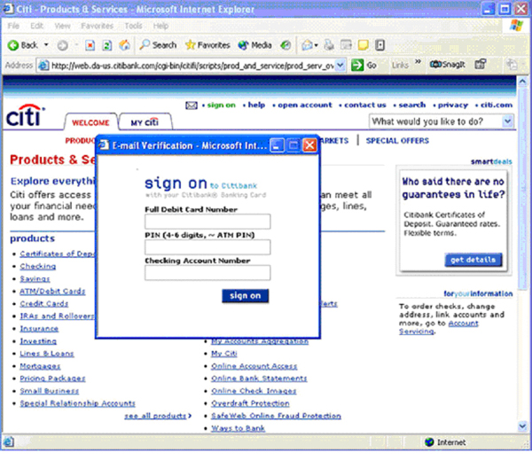Viewport: 532px width, 460px height.
Task: Open the Tools menu
Action: pyautogui.click(x=134, y=26)
